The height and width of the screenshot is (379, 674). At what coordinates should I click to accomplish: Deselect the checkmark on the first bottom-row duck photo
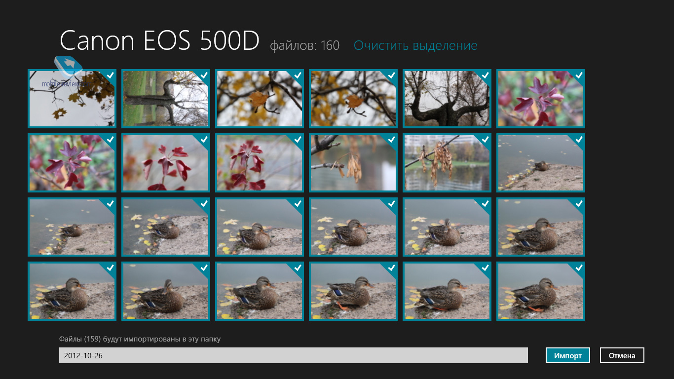tap(110, 268)
